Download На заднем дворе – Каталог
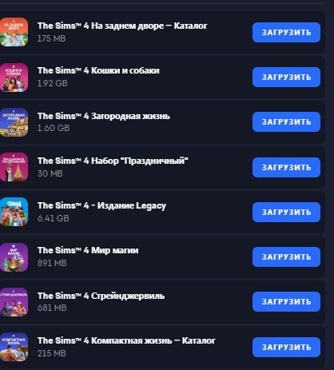334x370 pixels. 286,32
